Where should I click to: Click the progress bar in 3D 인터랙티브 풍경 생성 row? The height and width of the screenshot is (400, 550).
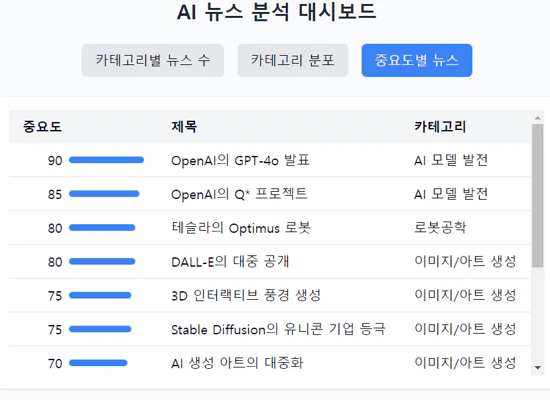tap(100, 296)
